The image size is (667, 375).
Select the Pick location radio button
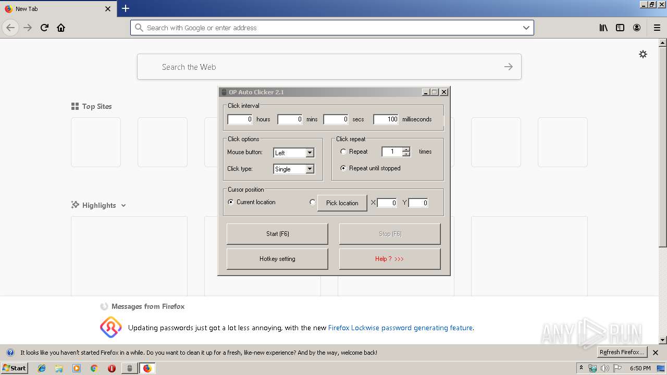coord(313,203)
